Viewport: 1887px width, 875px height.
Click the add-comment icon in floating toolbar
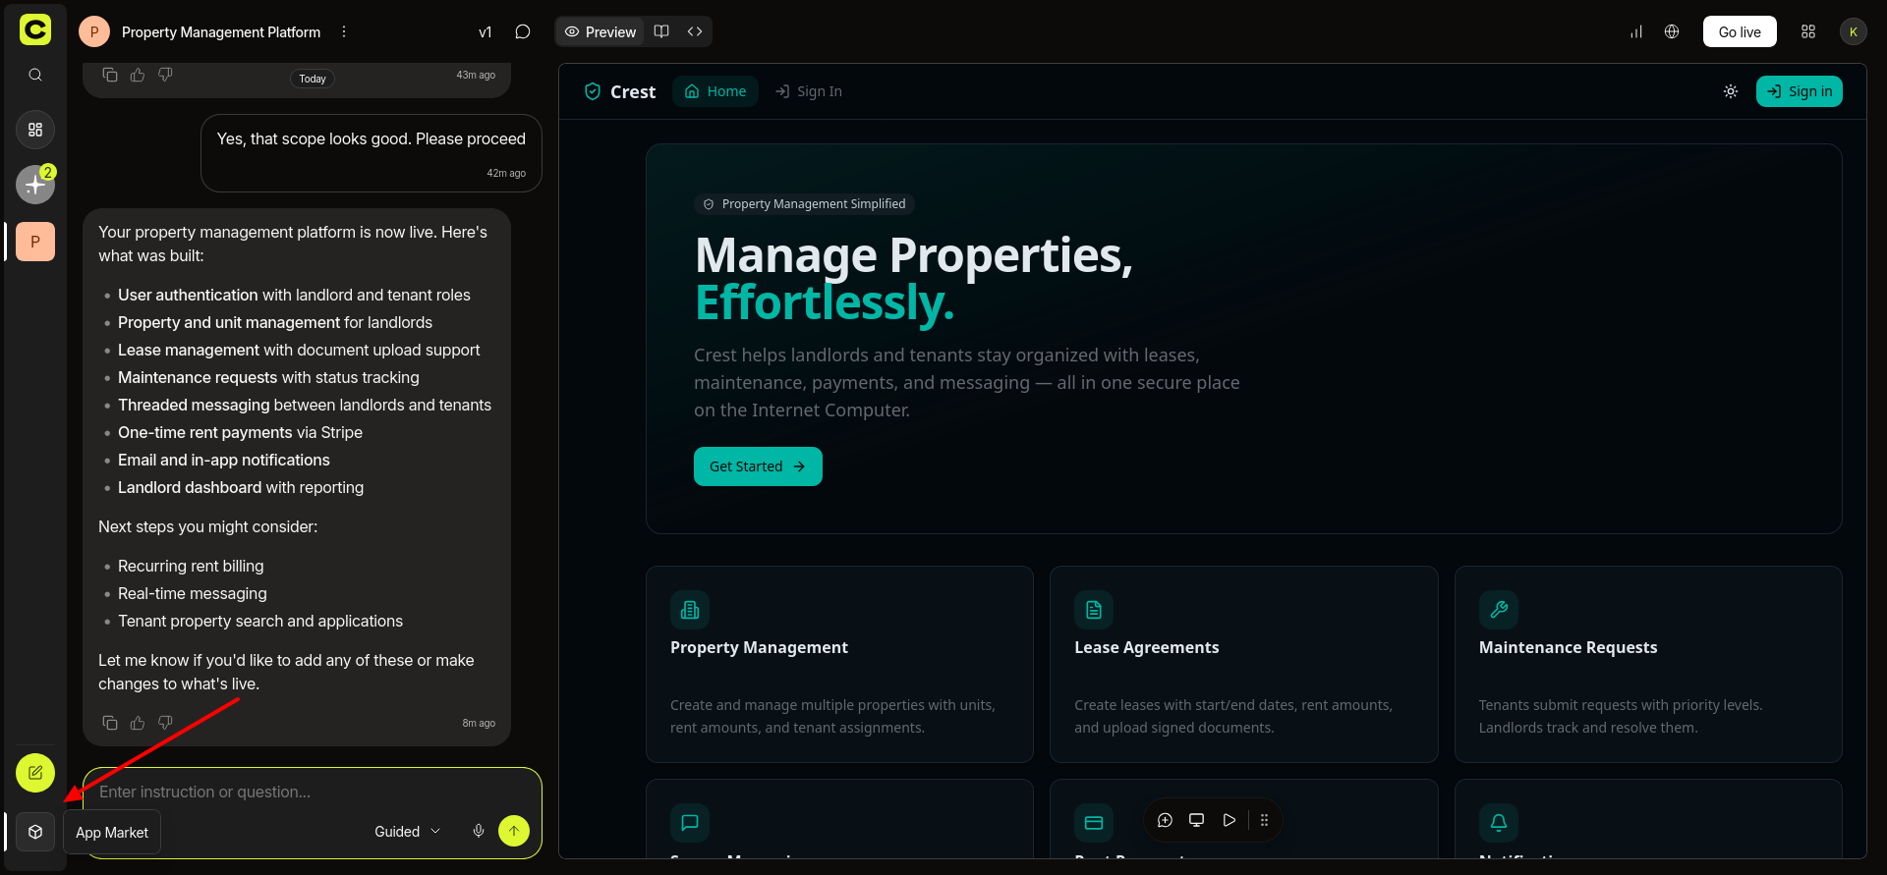click(1165, 820)
